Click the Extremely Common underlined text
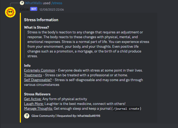 click(39, 70)
